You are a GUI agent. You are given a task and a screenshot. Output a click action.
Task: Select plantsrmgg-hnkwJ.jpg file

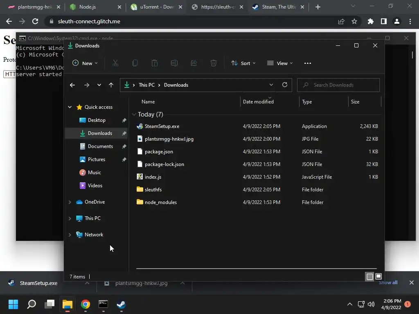tap(169, 139)
